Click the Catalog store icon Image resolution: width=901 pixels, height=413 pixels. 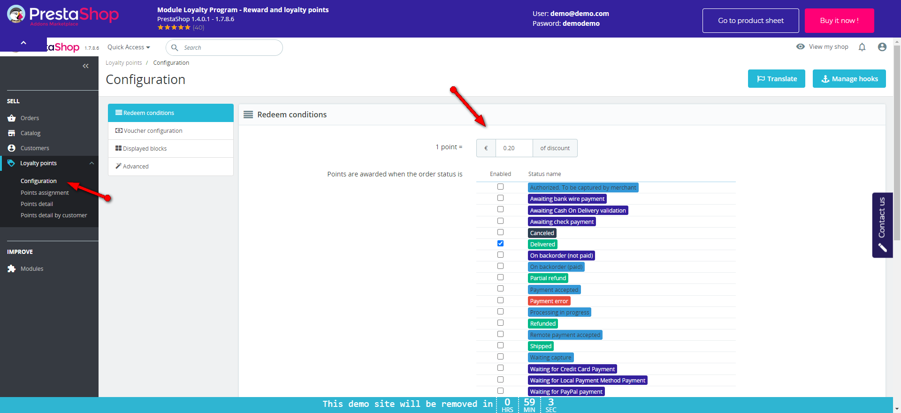(12, 133)
